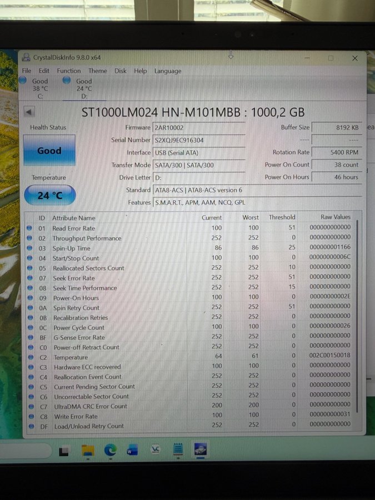Open the File menu
The width and height of the screenshot is (375, 500).
click(x=27, y=71)
